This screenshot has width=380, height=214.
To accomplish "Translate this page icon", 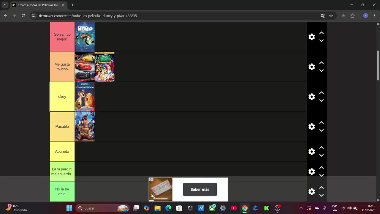I will tap(323, 16).
